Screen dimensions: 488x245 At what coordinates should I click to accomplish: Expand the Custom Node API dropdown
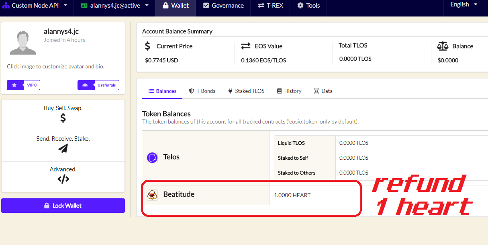click(x=34, y=6)
